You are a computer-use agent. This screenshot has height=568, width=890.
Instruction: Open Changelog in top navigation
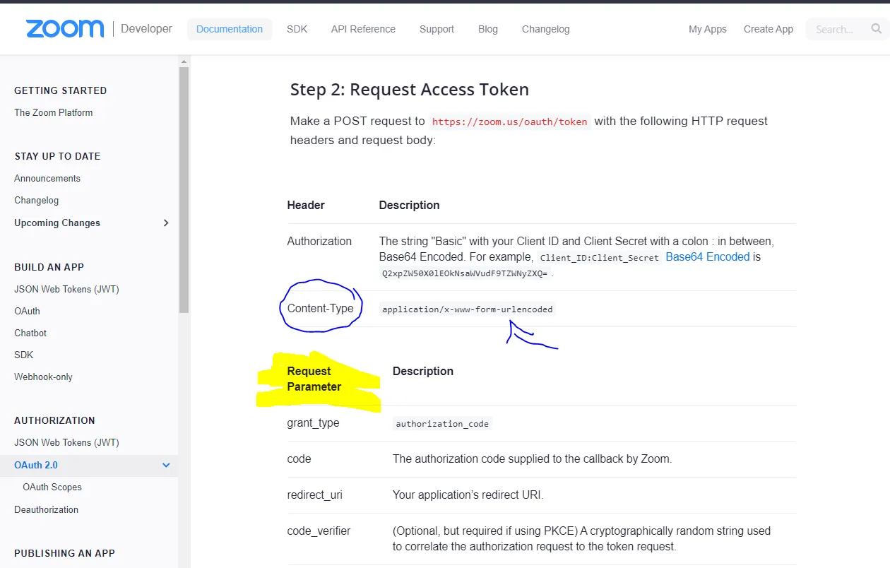[x=546, y=29]
